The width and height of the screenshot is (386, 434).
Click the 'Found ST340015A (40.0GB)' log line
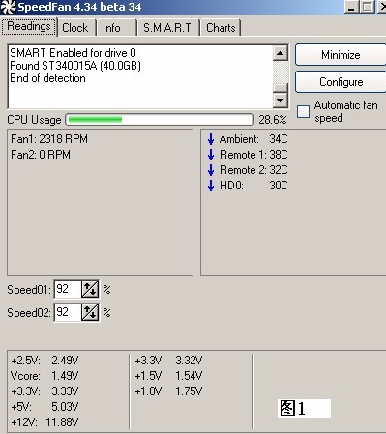point(75,66)
